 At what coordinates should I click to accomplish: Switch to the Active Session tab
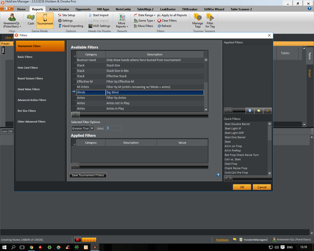(x=59, y=9)
